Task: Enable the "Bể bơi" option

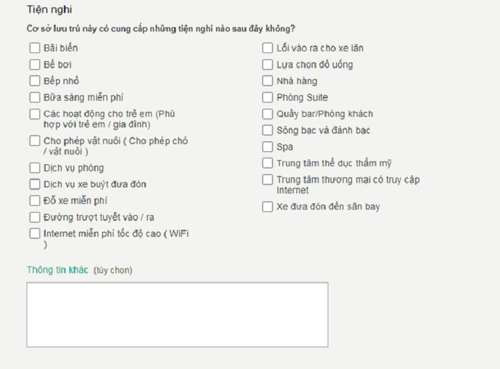Action: 35,64
